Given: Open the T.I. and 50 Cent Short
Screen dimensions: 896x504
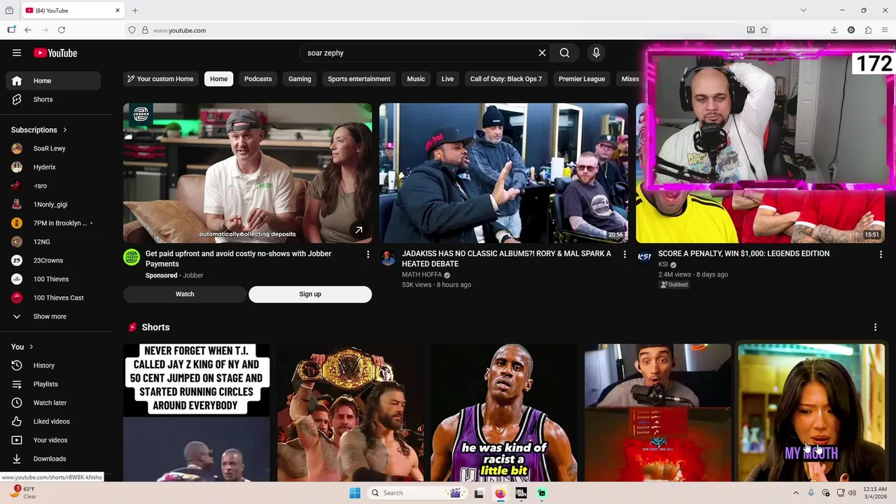Looking at the screenshot, I should 197,412.
